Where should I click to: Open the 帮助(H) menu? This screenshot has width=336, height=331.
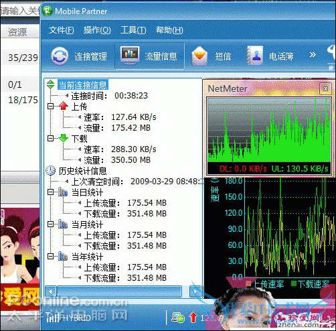pos(169,30)
